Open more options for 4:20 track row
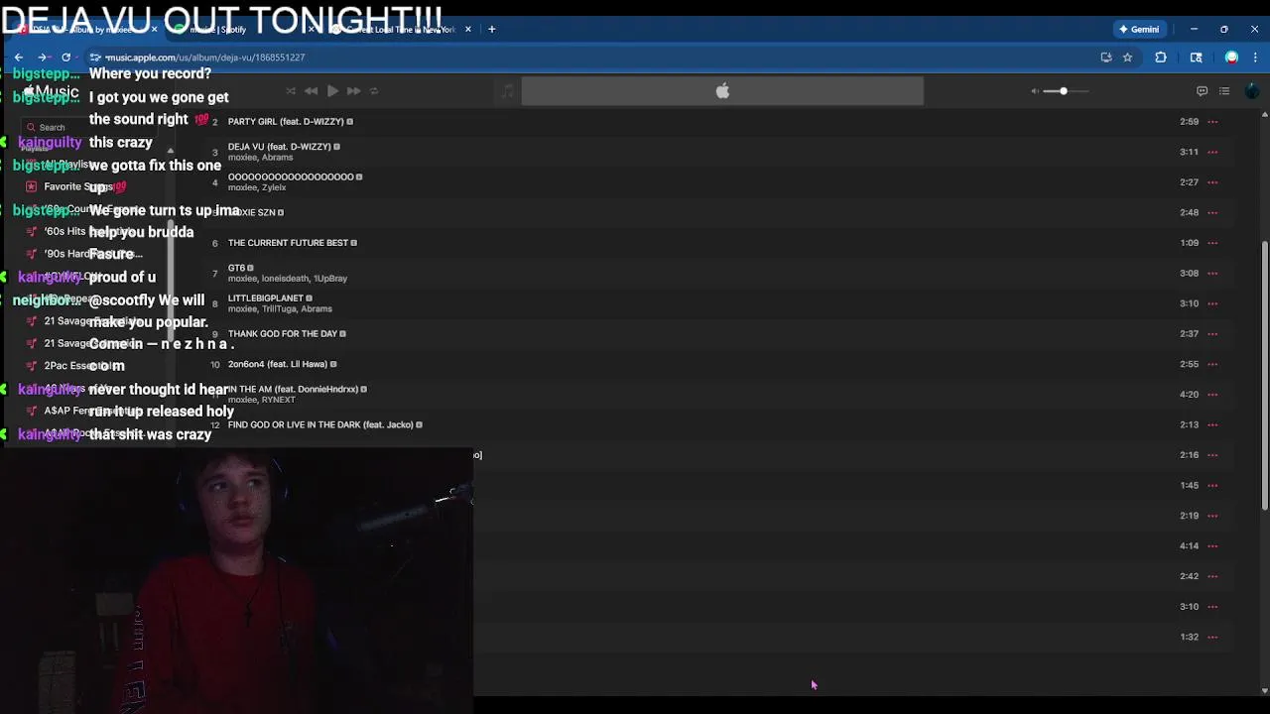The width and height of the screenshot is (1270, 714). (x=1212, y=394)
